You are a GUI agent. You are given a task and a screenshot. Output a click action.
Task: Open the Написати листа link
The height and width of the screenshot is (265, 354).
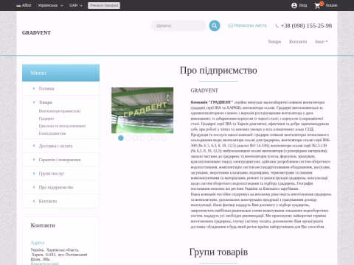coord(250,26)
